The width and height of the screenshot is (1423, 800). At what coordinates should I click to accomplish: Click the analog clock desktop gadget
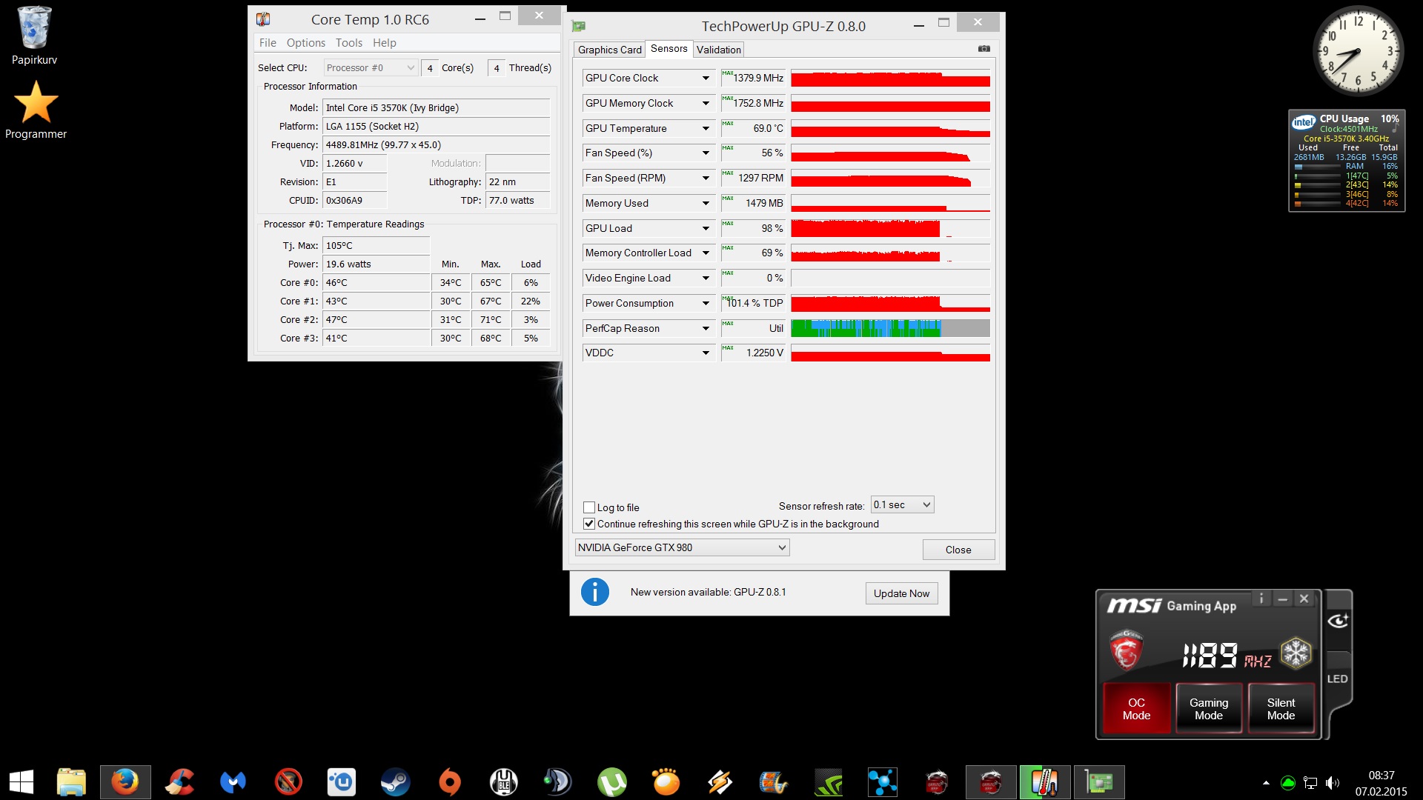coord(1358,51)
